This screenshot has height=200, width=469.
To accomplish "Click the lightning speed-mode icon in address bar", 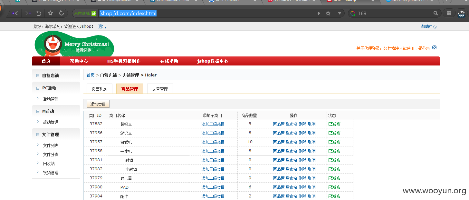I will coord(319,14).
